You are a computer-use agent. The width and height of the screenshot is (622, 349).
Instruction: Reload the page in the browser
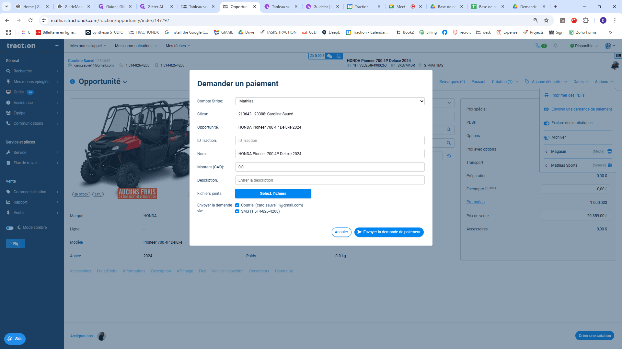(x=30, y=20)
